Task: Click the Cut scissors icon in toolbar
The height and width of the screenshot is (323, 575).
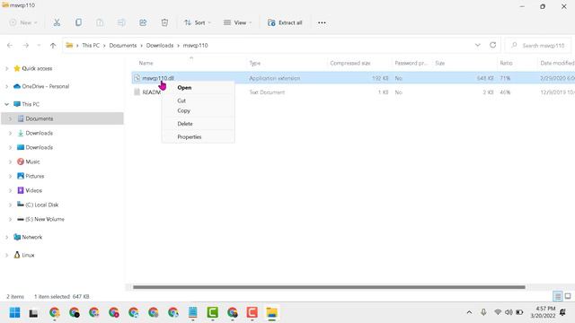Action: (57, 22)
